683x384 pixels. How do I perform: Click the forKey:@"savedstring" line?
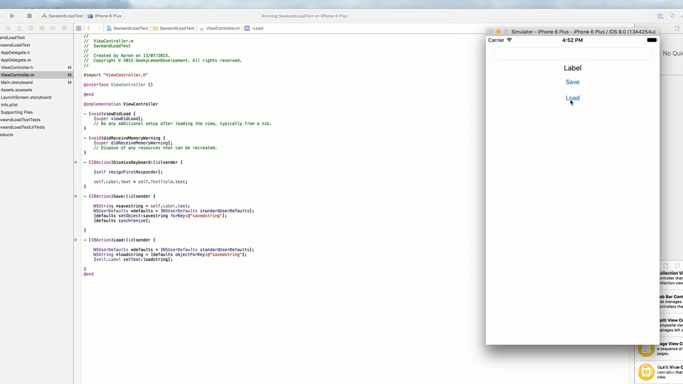tap(160, 216)
